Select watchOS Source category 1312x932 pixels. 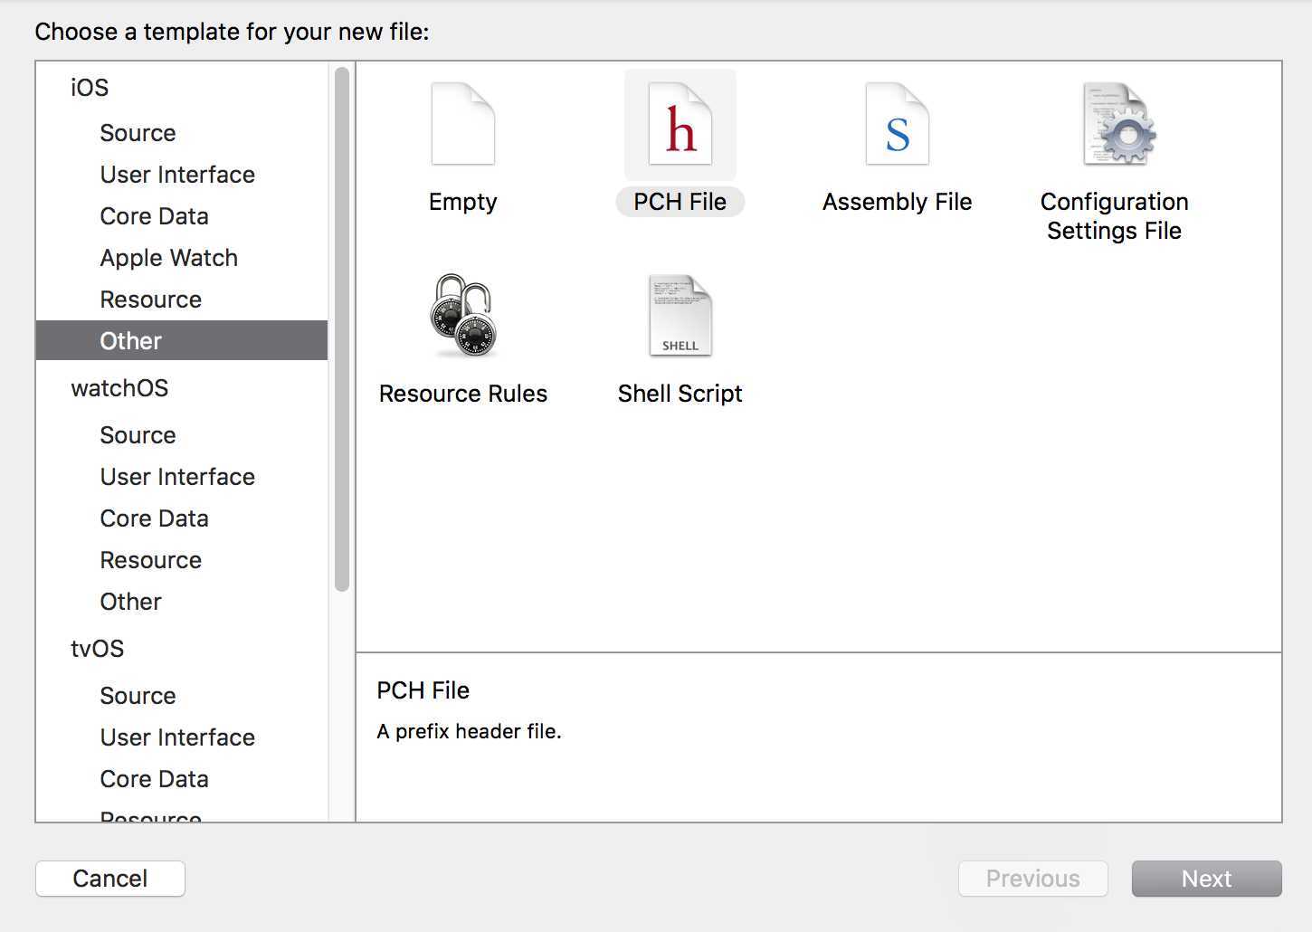click(x=138, y=435)
